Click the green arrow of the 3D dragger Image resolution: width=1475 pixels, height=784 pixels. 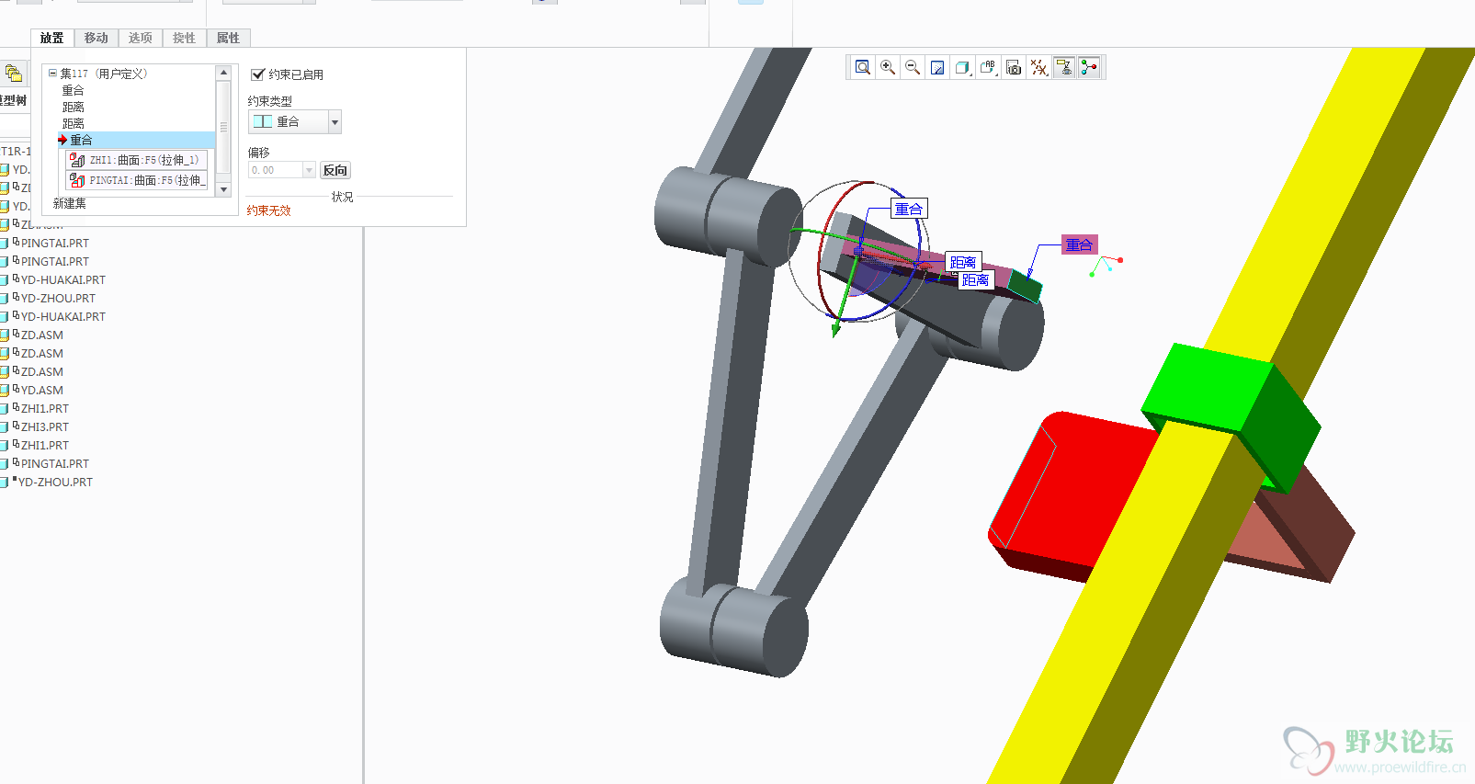click(x=836, y=328)
